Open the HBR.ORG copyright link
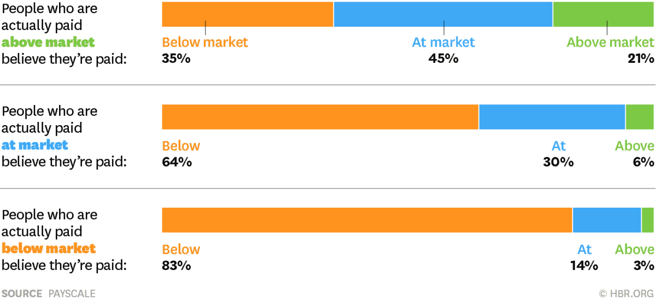This screenshot has width=656, height=300. click(626, 293)
